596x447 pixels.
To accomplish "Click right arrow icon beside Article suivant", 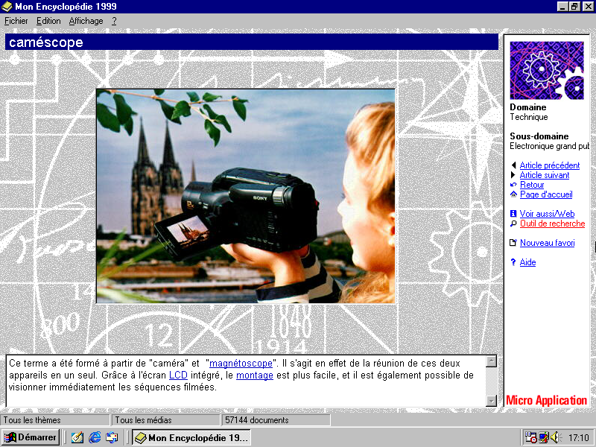I will 513,175.
